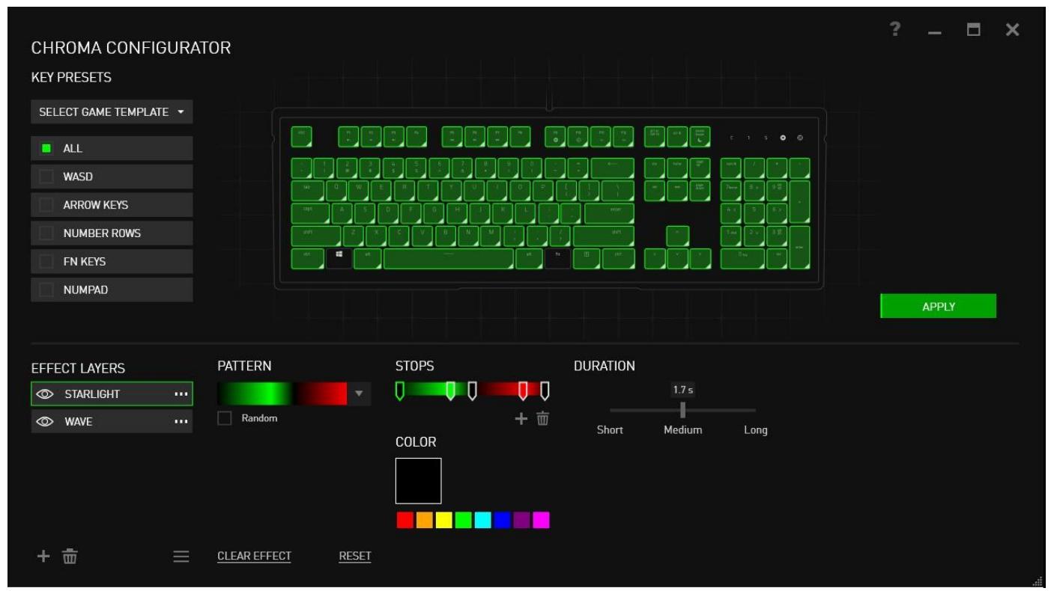Pick the cyan color swatch
The height and width of the screenshot is (591, 1051).
pos(482,520)
